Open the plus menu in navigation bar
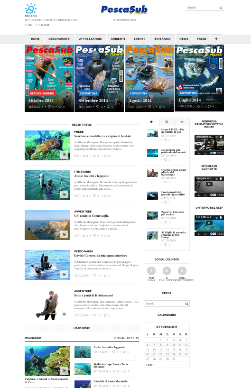The image size is (251, 388). [216, 39]
